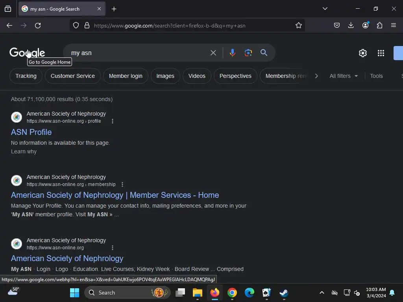Image resolution: width=403 pixels, height=302 pixels.
Task: Save page to Pocket
Action: [337, 25]
